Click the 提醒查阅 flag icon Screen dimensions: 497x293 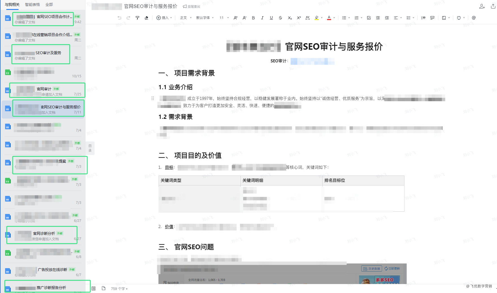point(185,6)
